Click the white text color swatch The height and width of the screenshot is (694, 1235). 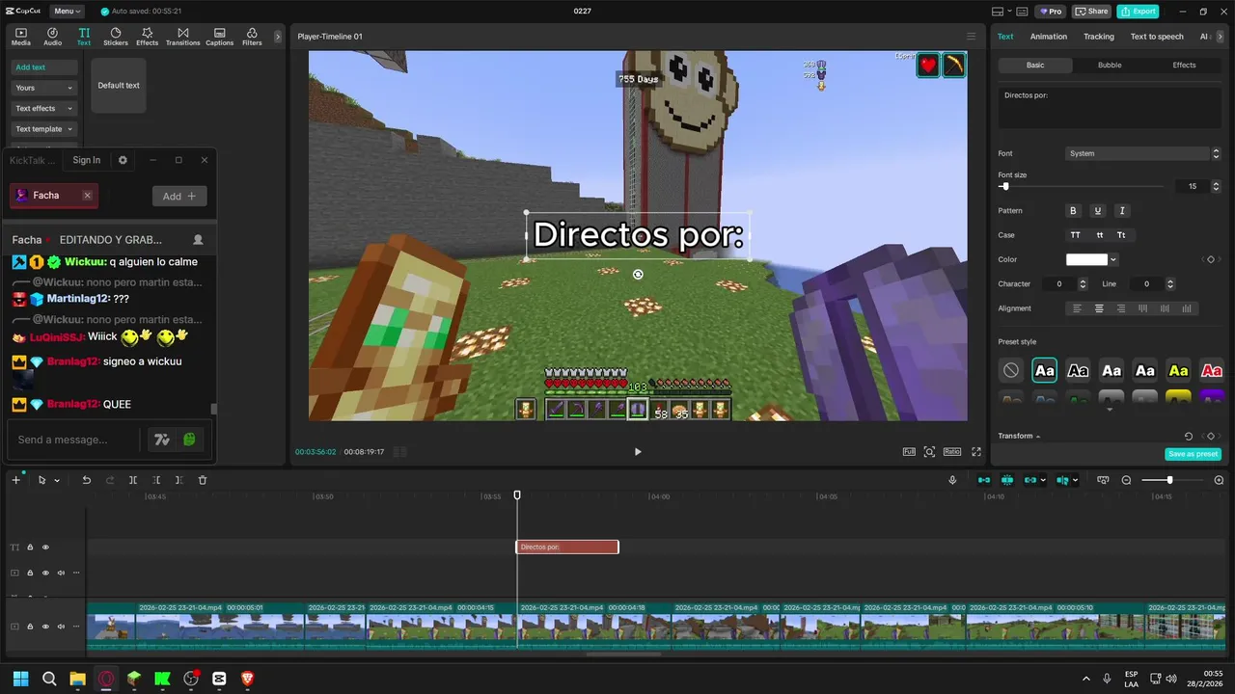point(1086,259)
